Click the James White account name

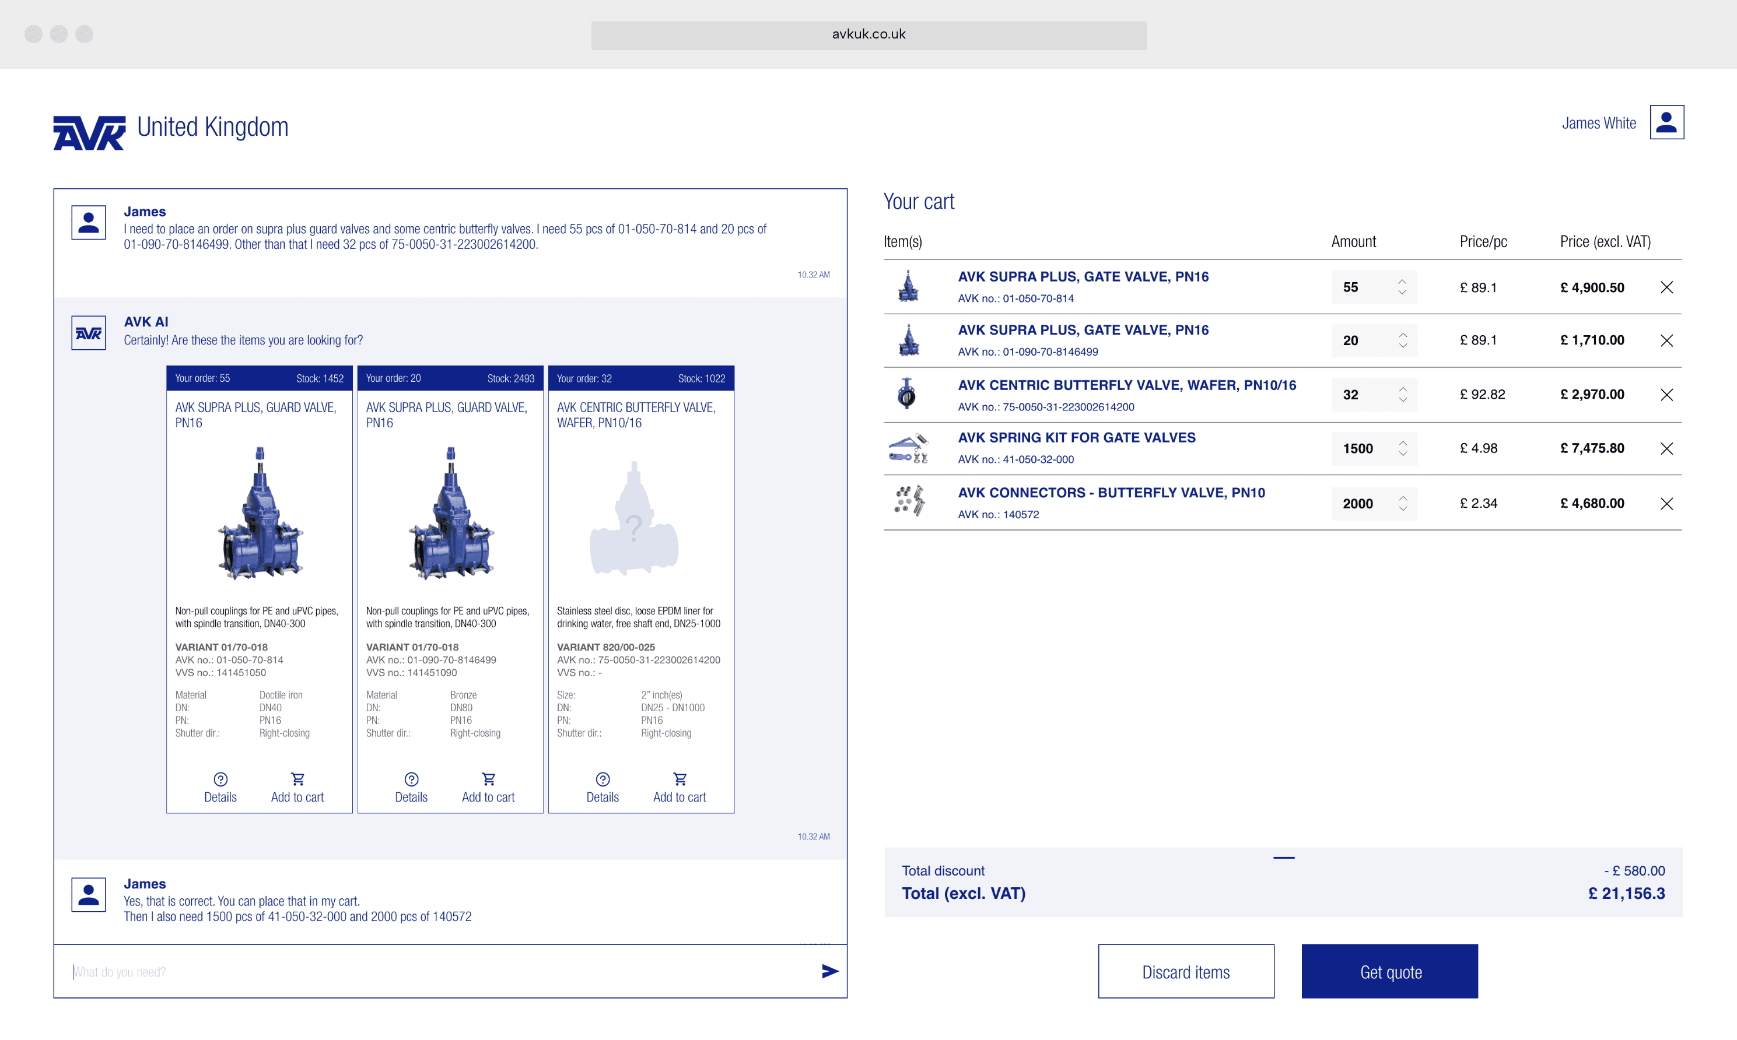tap(1598, 124)
